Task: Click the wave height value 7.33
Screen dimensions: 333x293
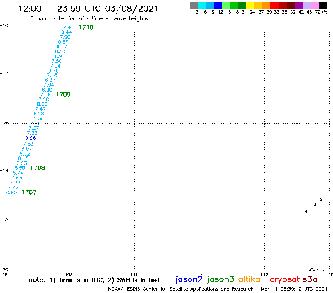Action: point(32,133)
